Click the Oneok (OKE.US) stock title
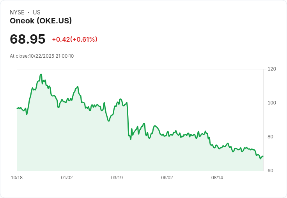Screen dimensions: 287x198 pyautogui.click(x=41, y=21)
